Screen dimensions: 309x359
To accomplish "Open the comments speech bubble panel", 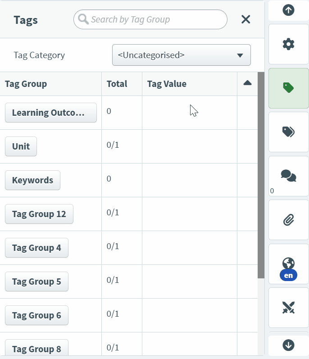I will [288, 175].
